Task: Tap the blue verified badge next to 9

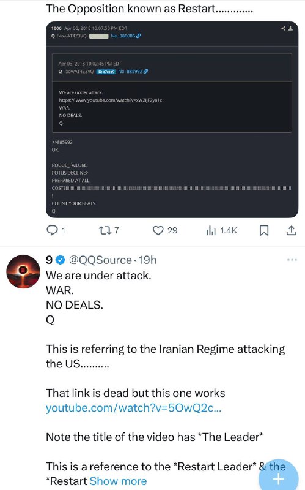Action: pos(60,260)
